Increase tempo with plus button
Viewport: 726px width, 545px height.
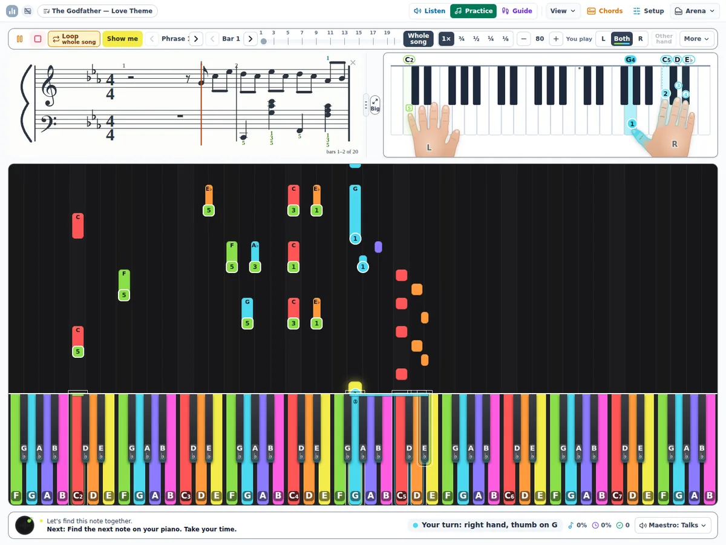click(x=556, y=39)
